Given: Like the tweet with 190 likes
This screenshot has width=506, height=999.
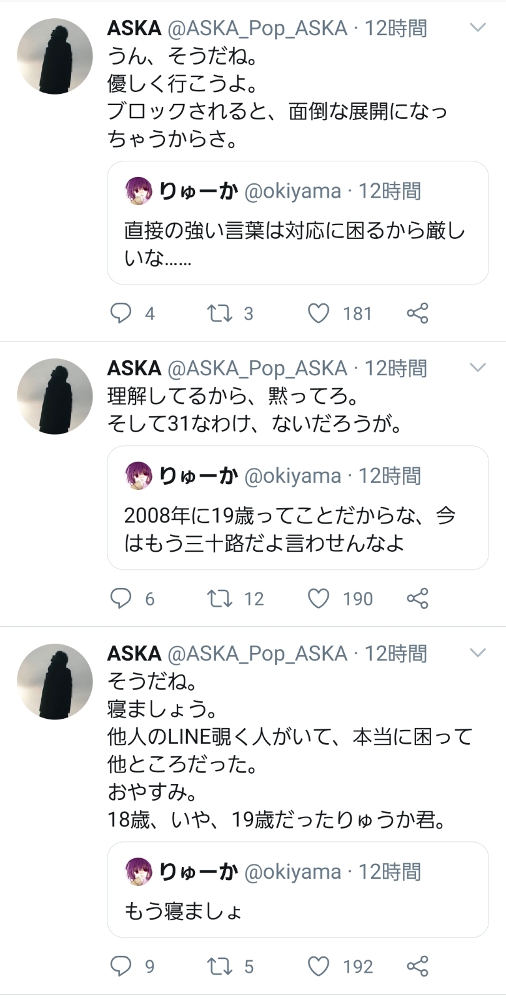Looking at the screenshot, I should [x=319, y=598].
